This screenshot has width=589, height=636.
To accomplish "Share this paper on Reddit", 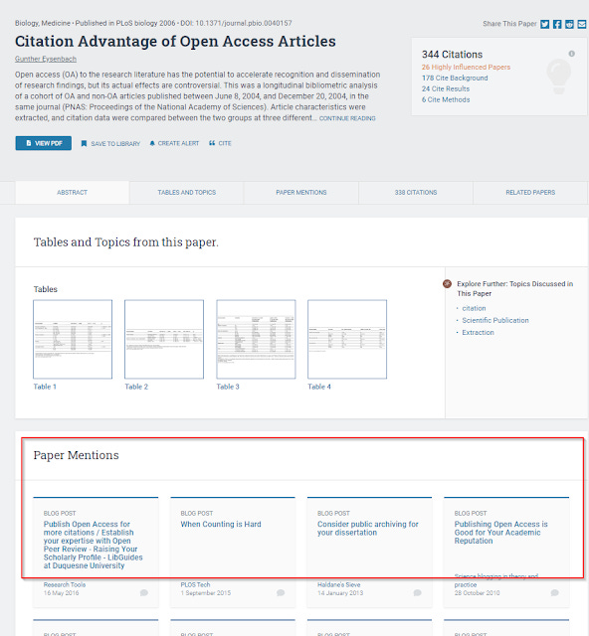I will pos(569,24).
